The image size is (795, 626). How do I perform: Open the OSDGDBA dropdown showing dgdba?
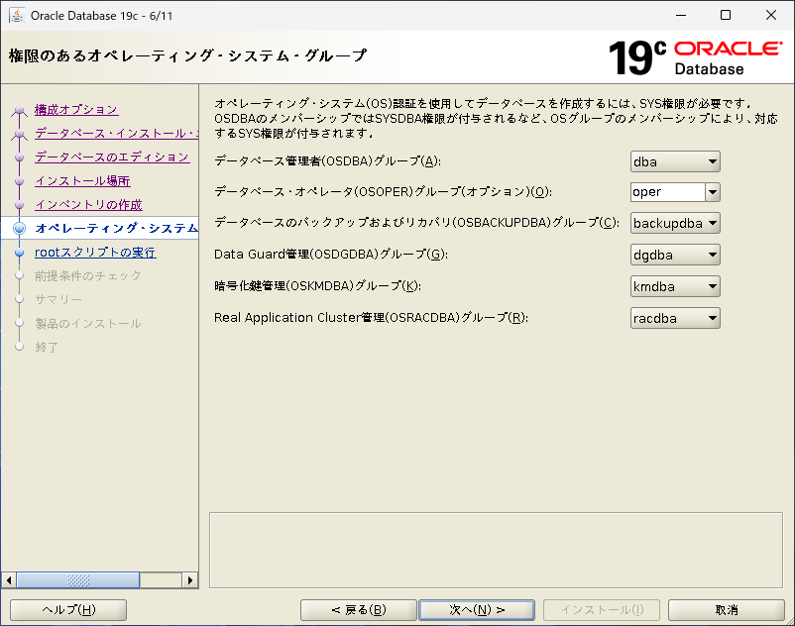[675, 255]
